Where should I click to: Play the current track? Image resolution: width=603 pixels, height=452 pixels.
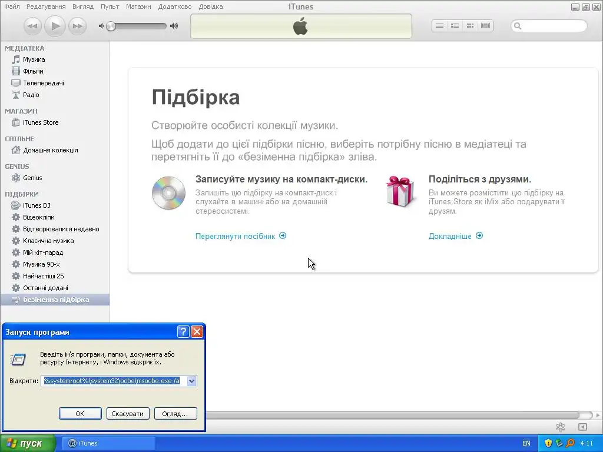click(55, 26)
